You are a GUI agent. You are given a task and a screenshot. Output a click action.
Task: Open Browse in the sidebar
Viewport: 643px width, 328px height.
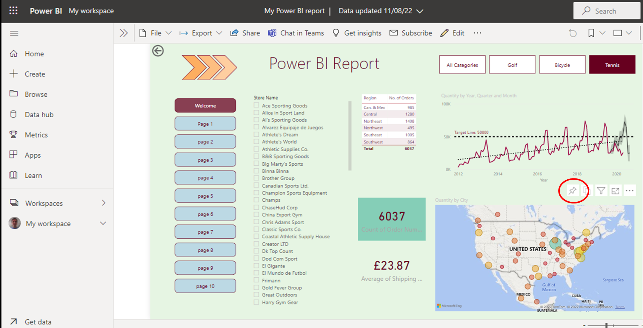tap(36, 94)
